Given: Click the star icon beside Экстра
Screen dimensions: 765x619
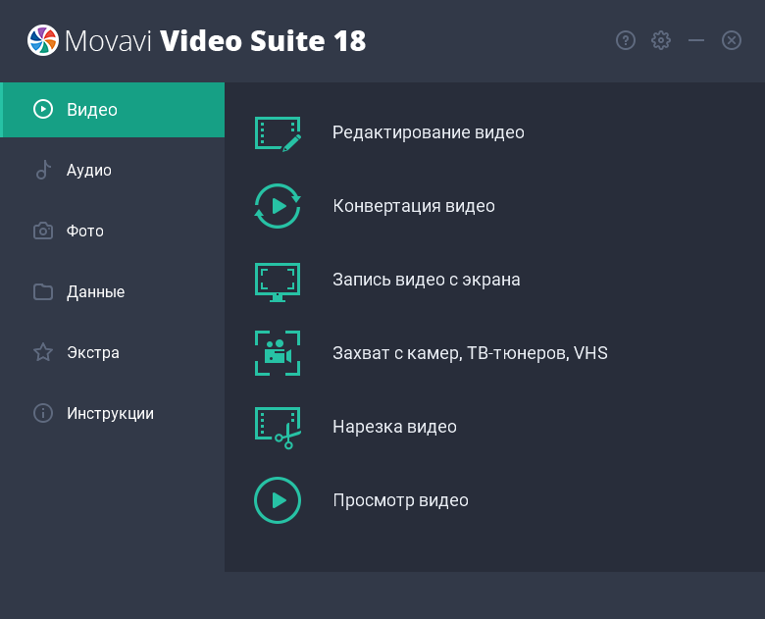Looking at the screenshot, I should coord(43,352).
